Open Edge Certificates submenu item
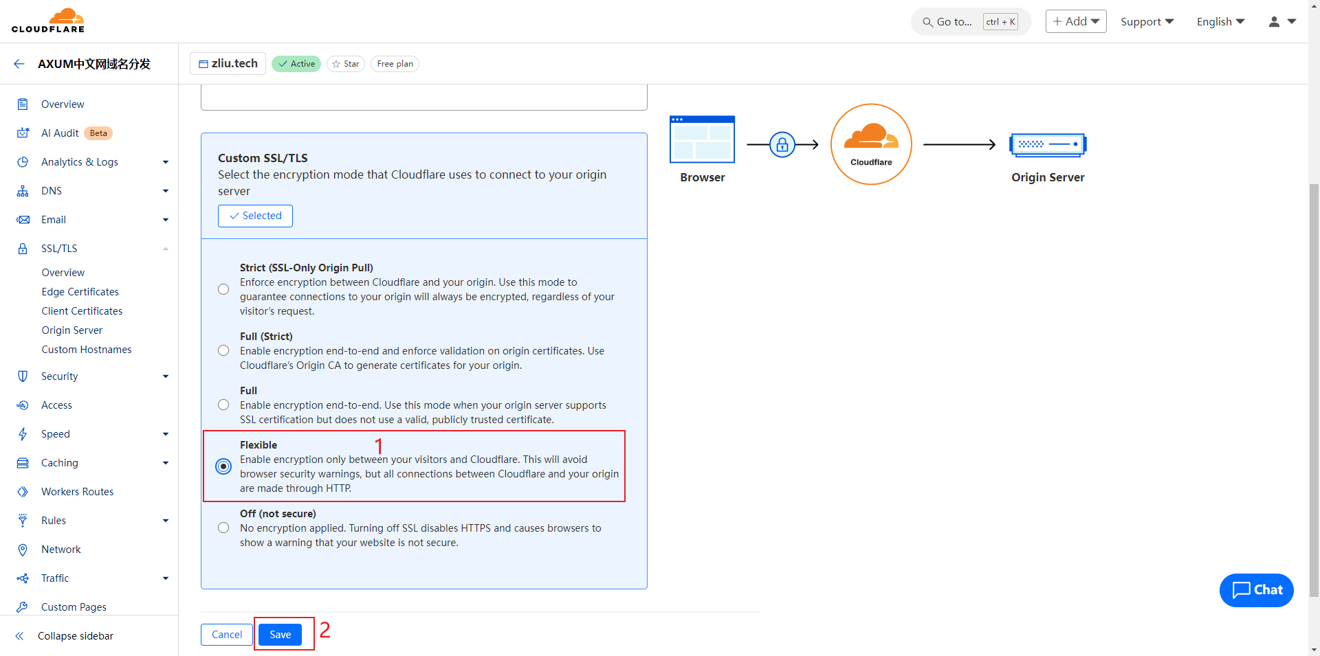1320x656 pixels. [80, 292]
